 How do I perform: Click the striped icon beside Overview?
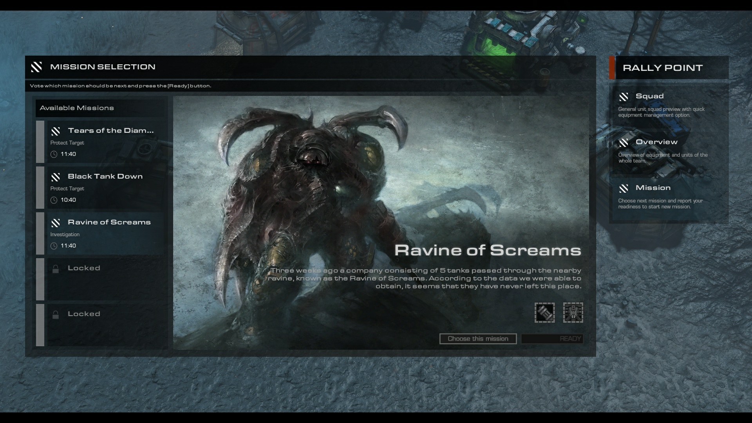click(x=624, y=143)
